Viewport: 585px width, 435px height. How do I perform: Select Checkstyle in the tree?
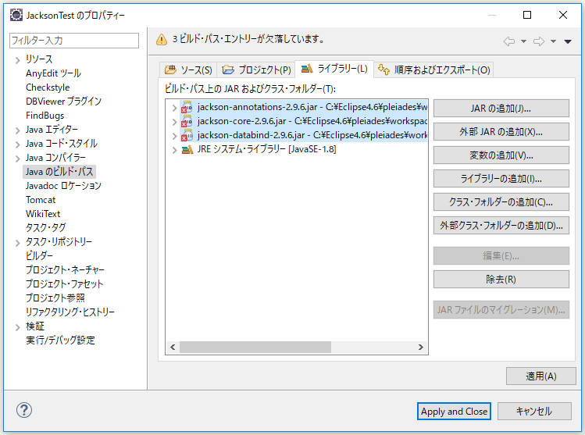[x=48, y=87]
